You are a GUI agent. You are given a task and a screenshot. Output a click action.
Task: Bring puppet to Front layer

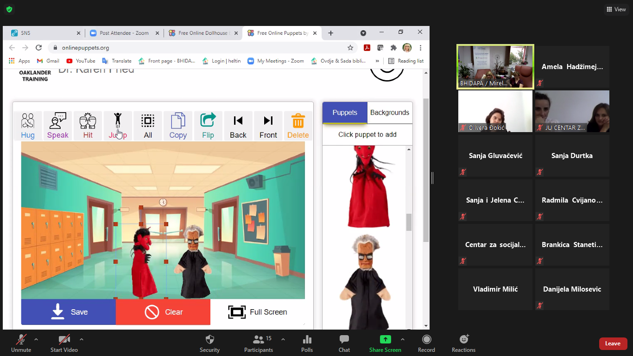(x=268, y=126)
